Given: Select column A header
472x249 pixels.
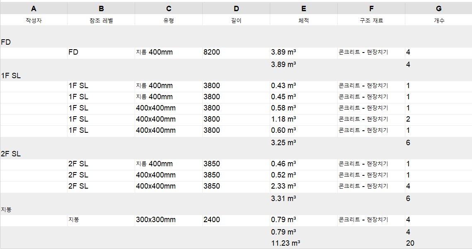Looking at the screenshot, I should [x=34, y=9].
